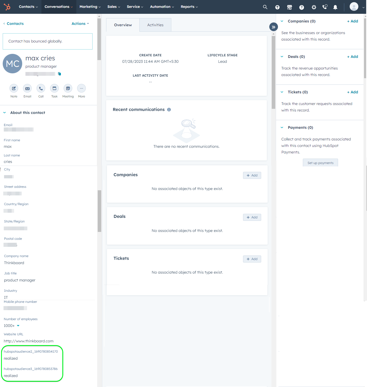This screenshot has width=367, height=387.
Task: Click Add button in Companies card
Action: 252,175
